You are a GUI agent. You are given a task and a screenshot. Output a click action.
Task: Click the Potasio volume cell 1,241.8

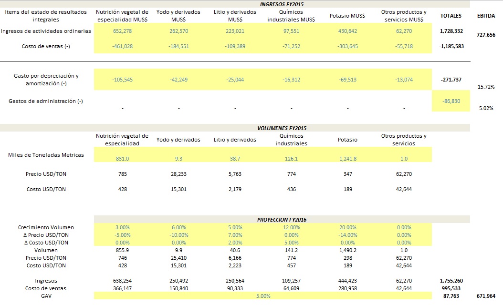347,159
